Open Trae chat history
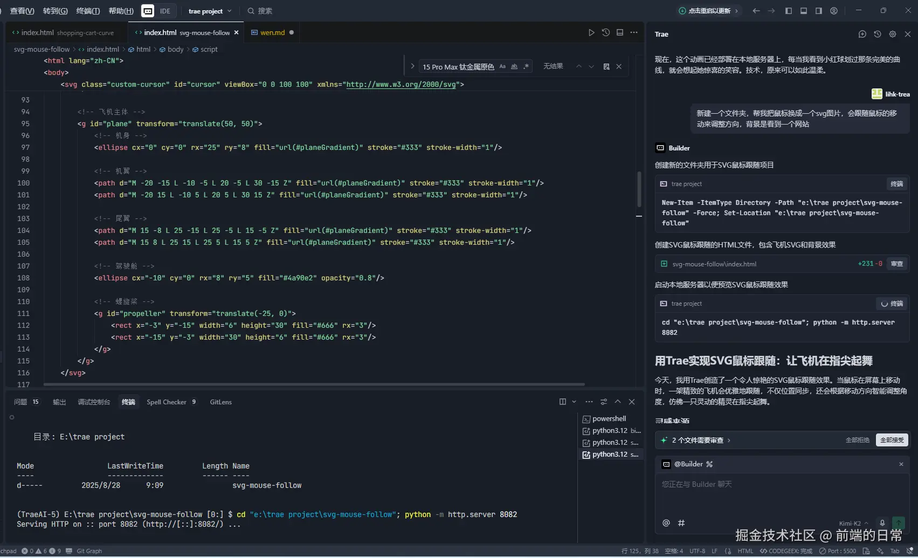The width and height of the screenshot is (918, 558). pyautogui.click(x=878, y=34)
